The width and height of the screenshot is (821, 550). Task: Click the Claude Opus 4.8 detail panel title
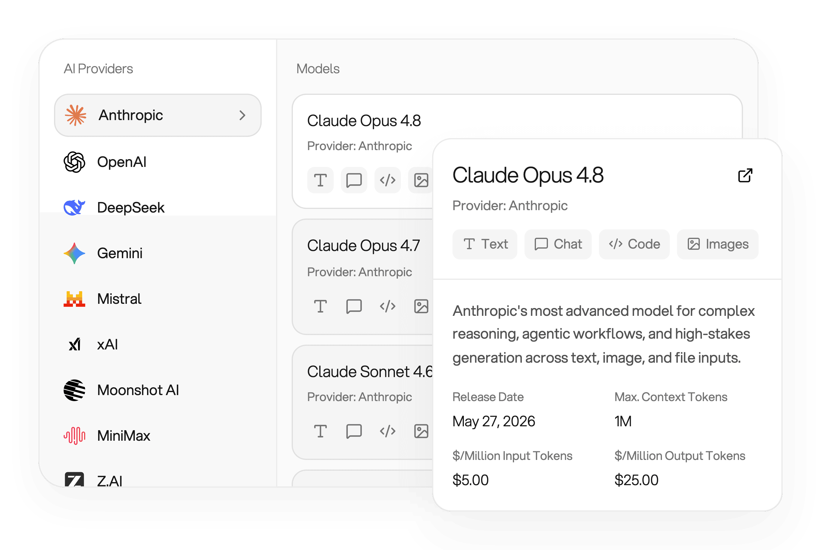pos(528,175)
